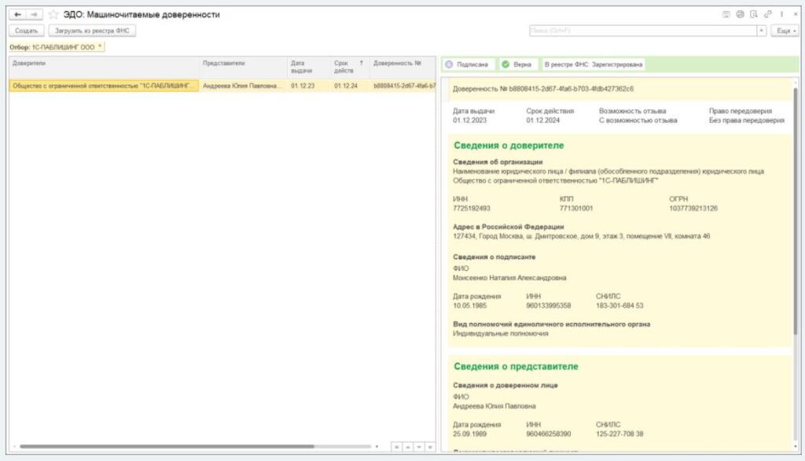Image resolution: width=805 pixels, height=461 pixels.
Task: Click the ИНН value 7725192493
Action: click(x=472, y=208)
